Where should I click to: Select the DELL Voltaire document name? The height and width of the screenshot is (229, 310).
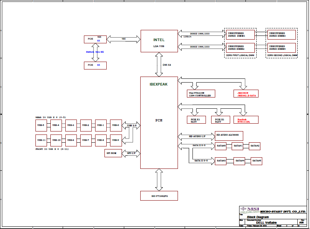[264, 223]
